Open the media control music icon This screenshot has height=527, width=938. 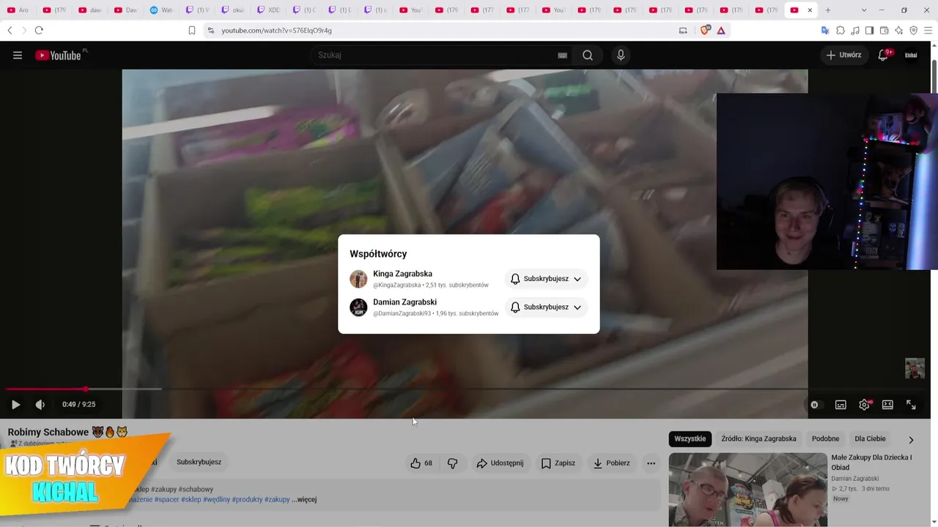click(x=855, y=30)
